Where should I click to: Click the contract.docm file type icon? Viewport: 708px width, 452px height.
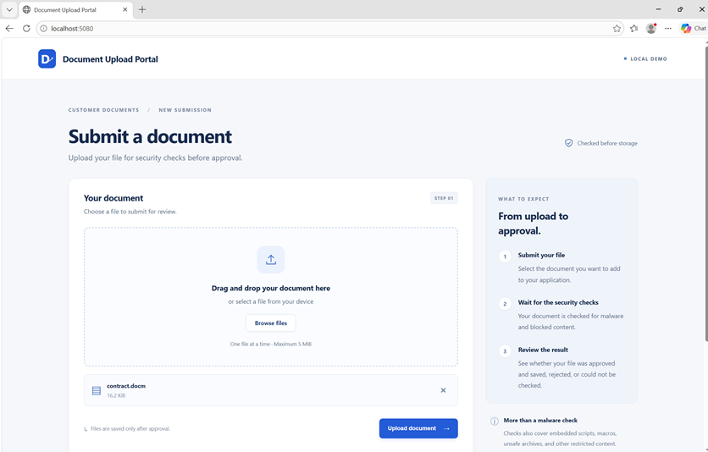97,391
